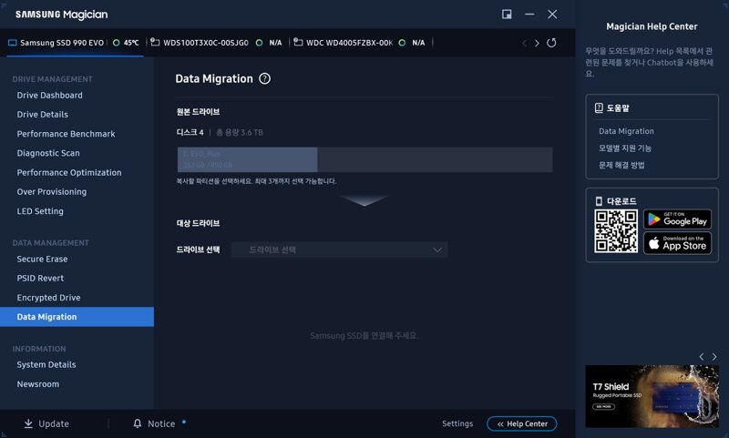
Task: Close the Magician window
Action: pos(552,15)
